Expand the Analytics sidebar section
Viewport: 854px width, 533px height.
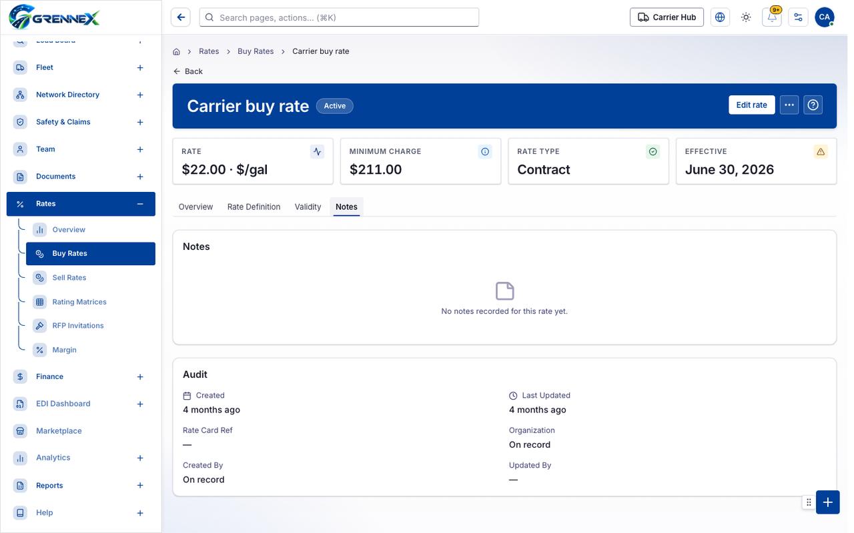click(140, 458)
